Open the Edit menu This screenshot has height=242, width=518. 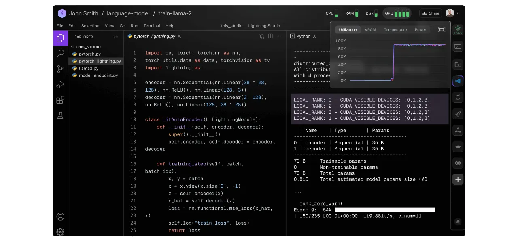(72, 25)
